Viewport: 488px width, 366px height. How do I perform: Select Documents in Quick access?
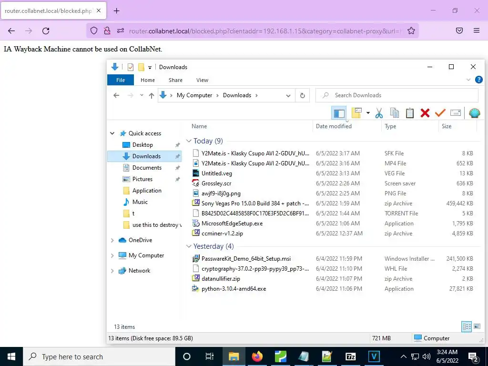coord(147,168)
